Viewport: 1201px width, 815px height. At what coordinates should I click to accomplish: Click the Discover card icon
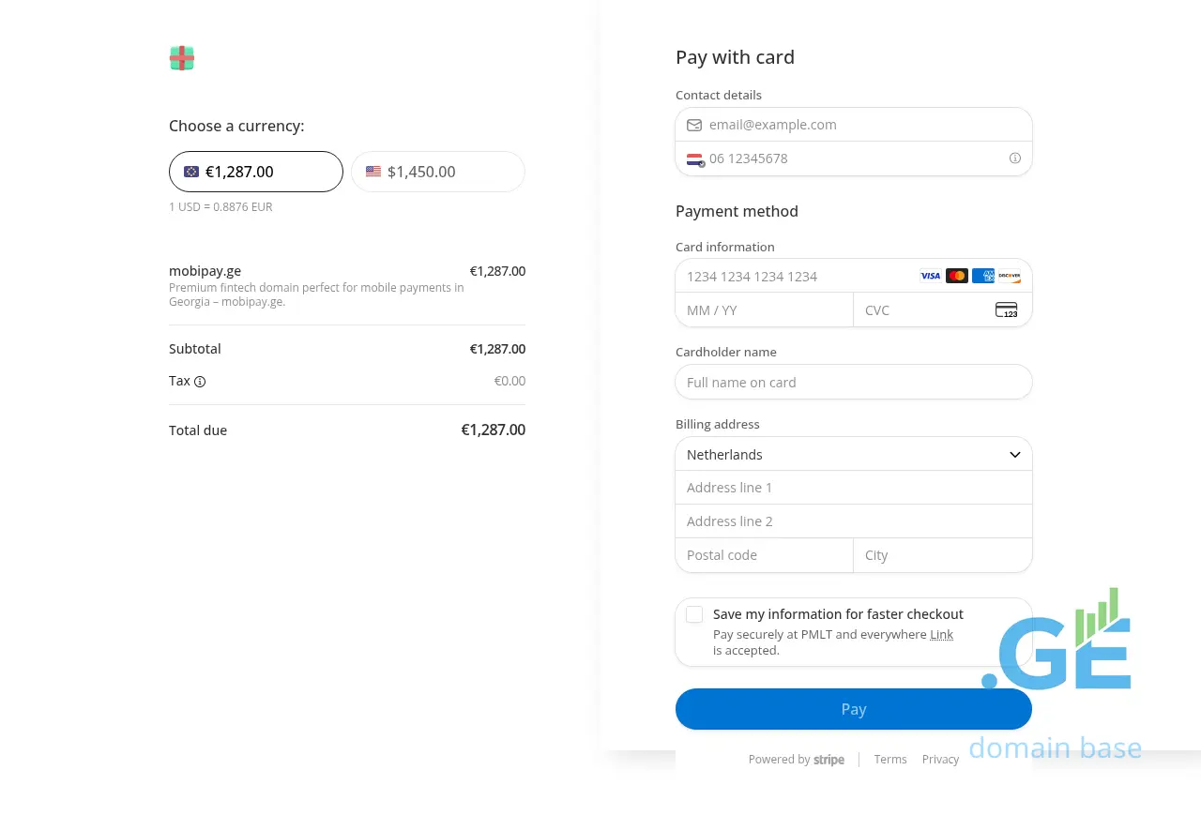click(1010, 276)
